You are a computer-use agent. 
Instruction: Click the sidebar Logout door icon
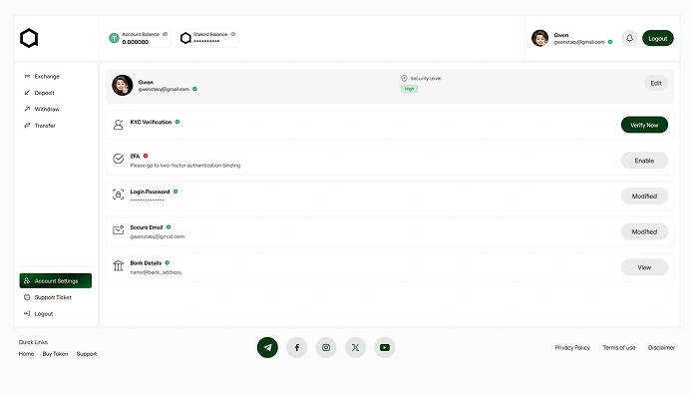pyautogui.click(x=27, y=313)
